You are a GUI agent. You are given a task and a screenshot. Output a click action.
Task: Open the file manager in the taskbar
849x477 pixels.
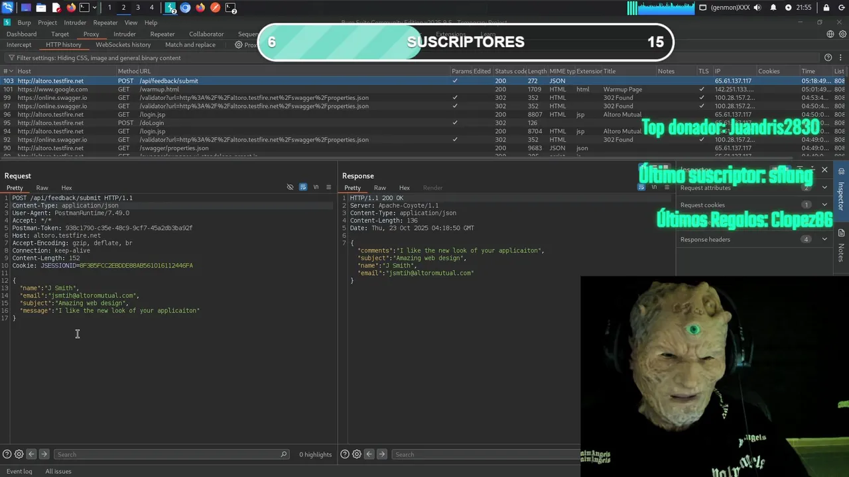[41, 8]
